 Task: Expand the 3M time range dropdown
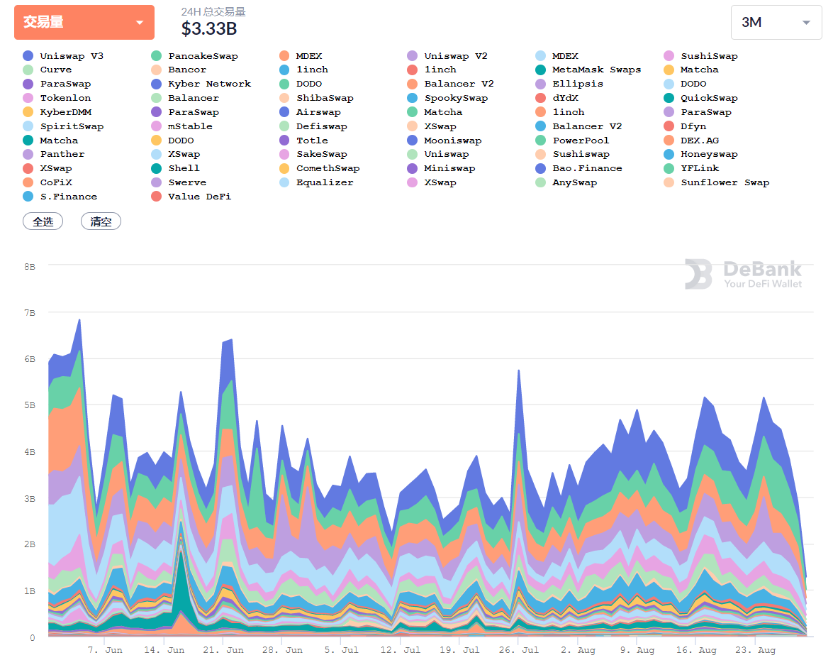pyautogui.click(x=776, y=23)
